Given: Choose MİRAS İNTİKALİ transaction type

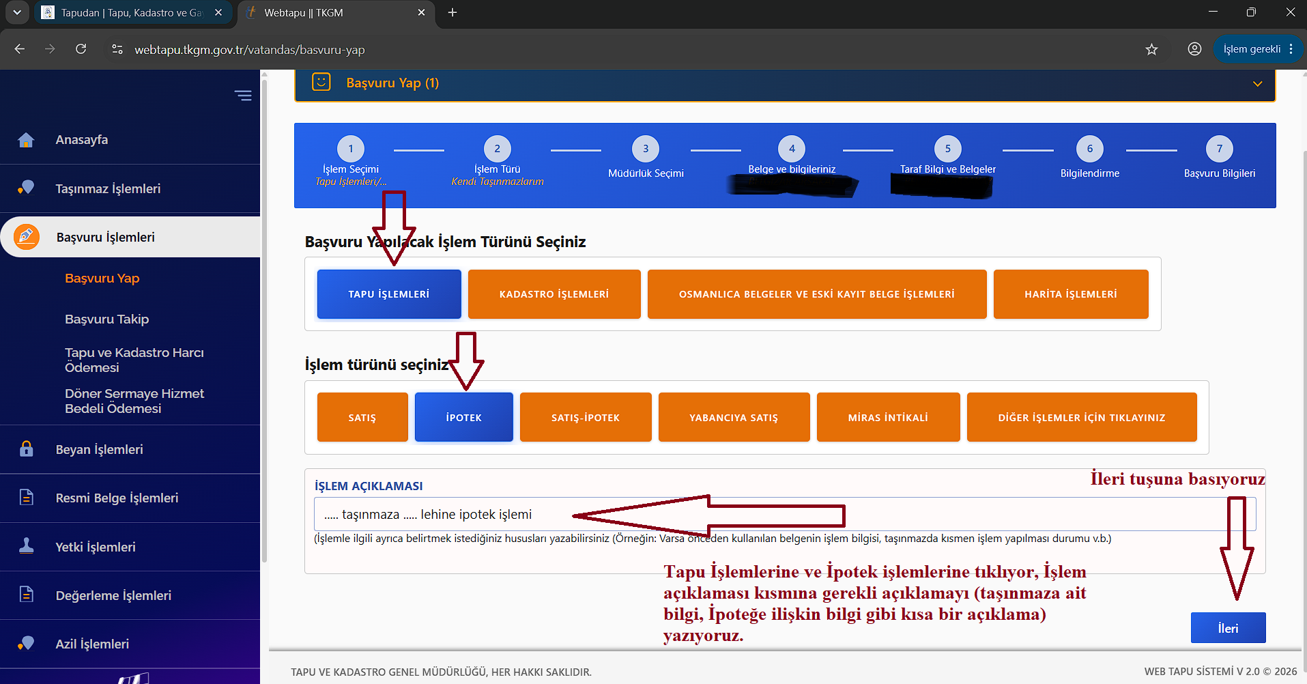Looking at the screenshot, I should 888,417.
